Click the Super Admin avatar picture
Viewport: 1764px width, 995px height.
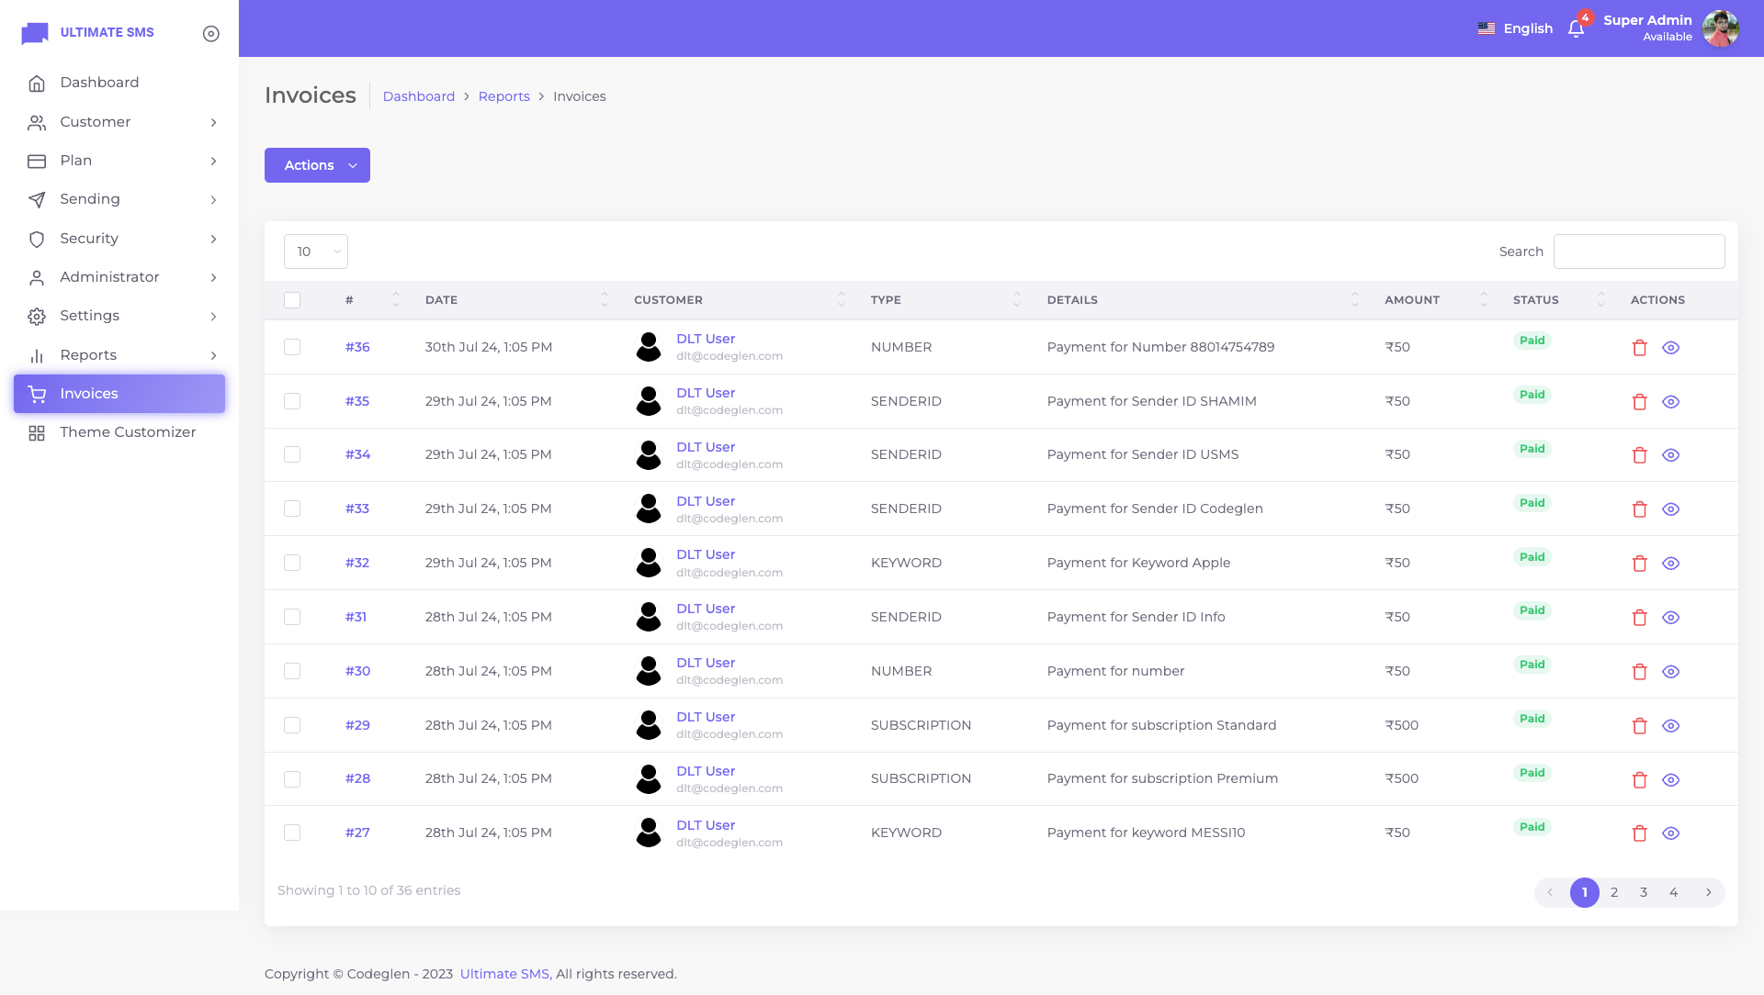pos(1720,28)
